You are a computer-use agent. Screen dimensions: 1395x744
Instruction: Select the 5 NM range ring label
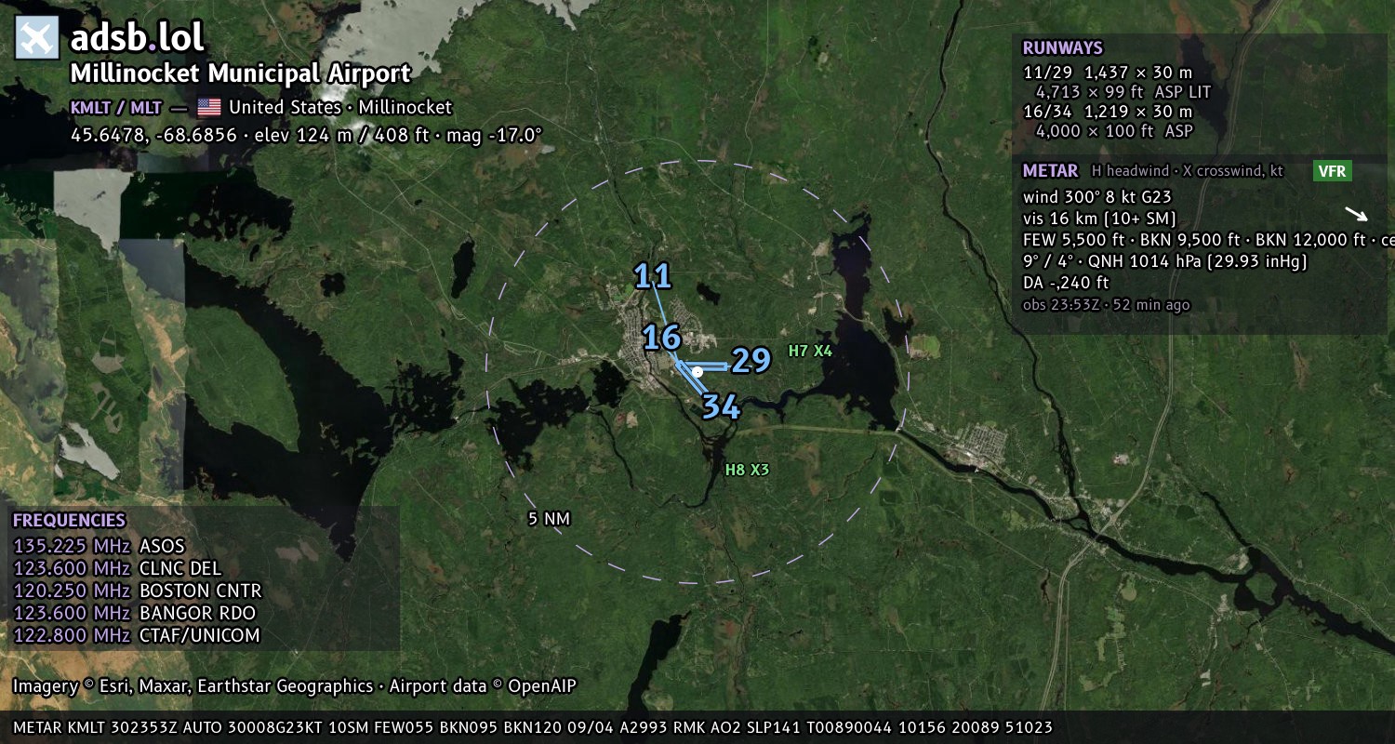click(549, 518)
